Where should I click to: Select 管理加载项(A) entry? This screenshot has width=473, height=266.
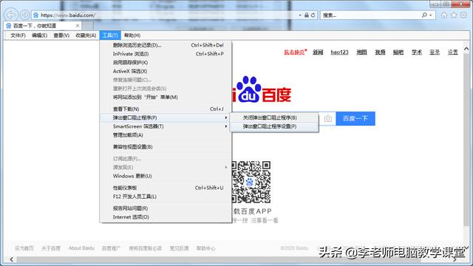pyautogui.click(x=166, y=135)
